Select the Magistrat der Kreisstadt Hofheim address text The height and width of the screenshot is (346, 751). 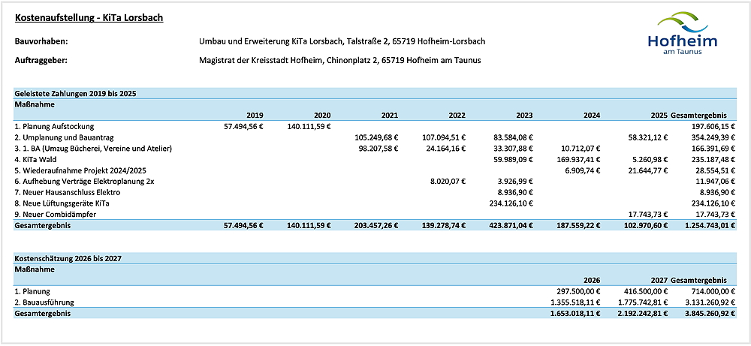[x=339, y=60]
